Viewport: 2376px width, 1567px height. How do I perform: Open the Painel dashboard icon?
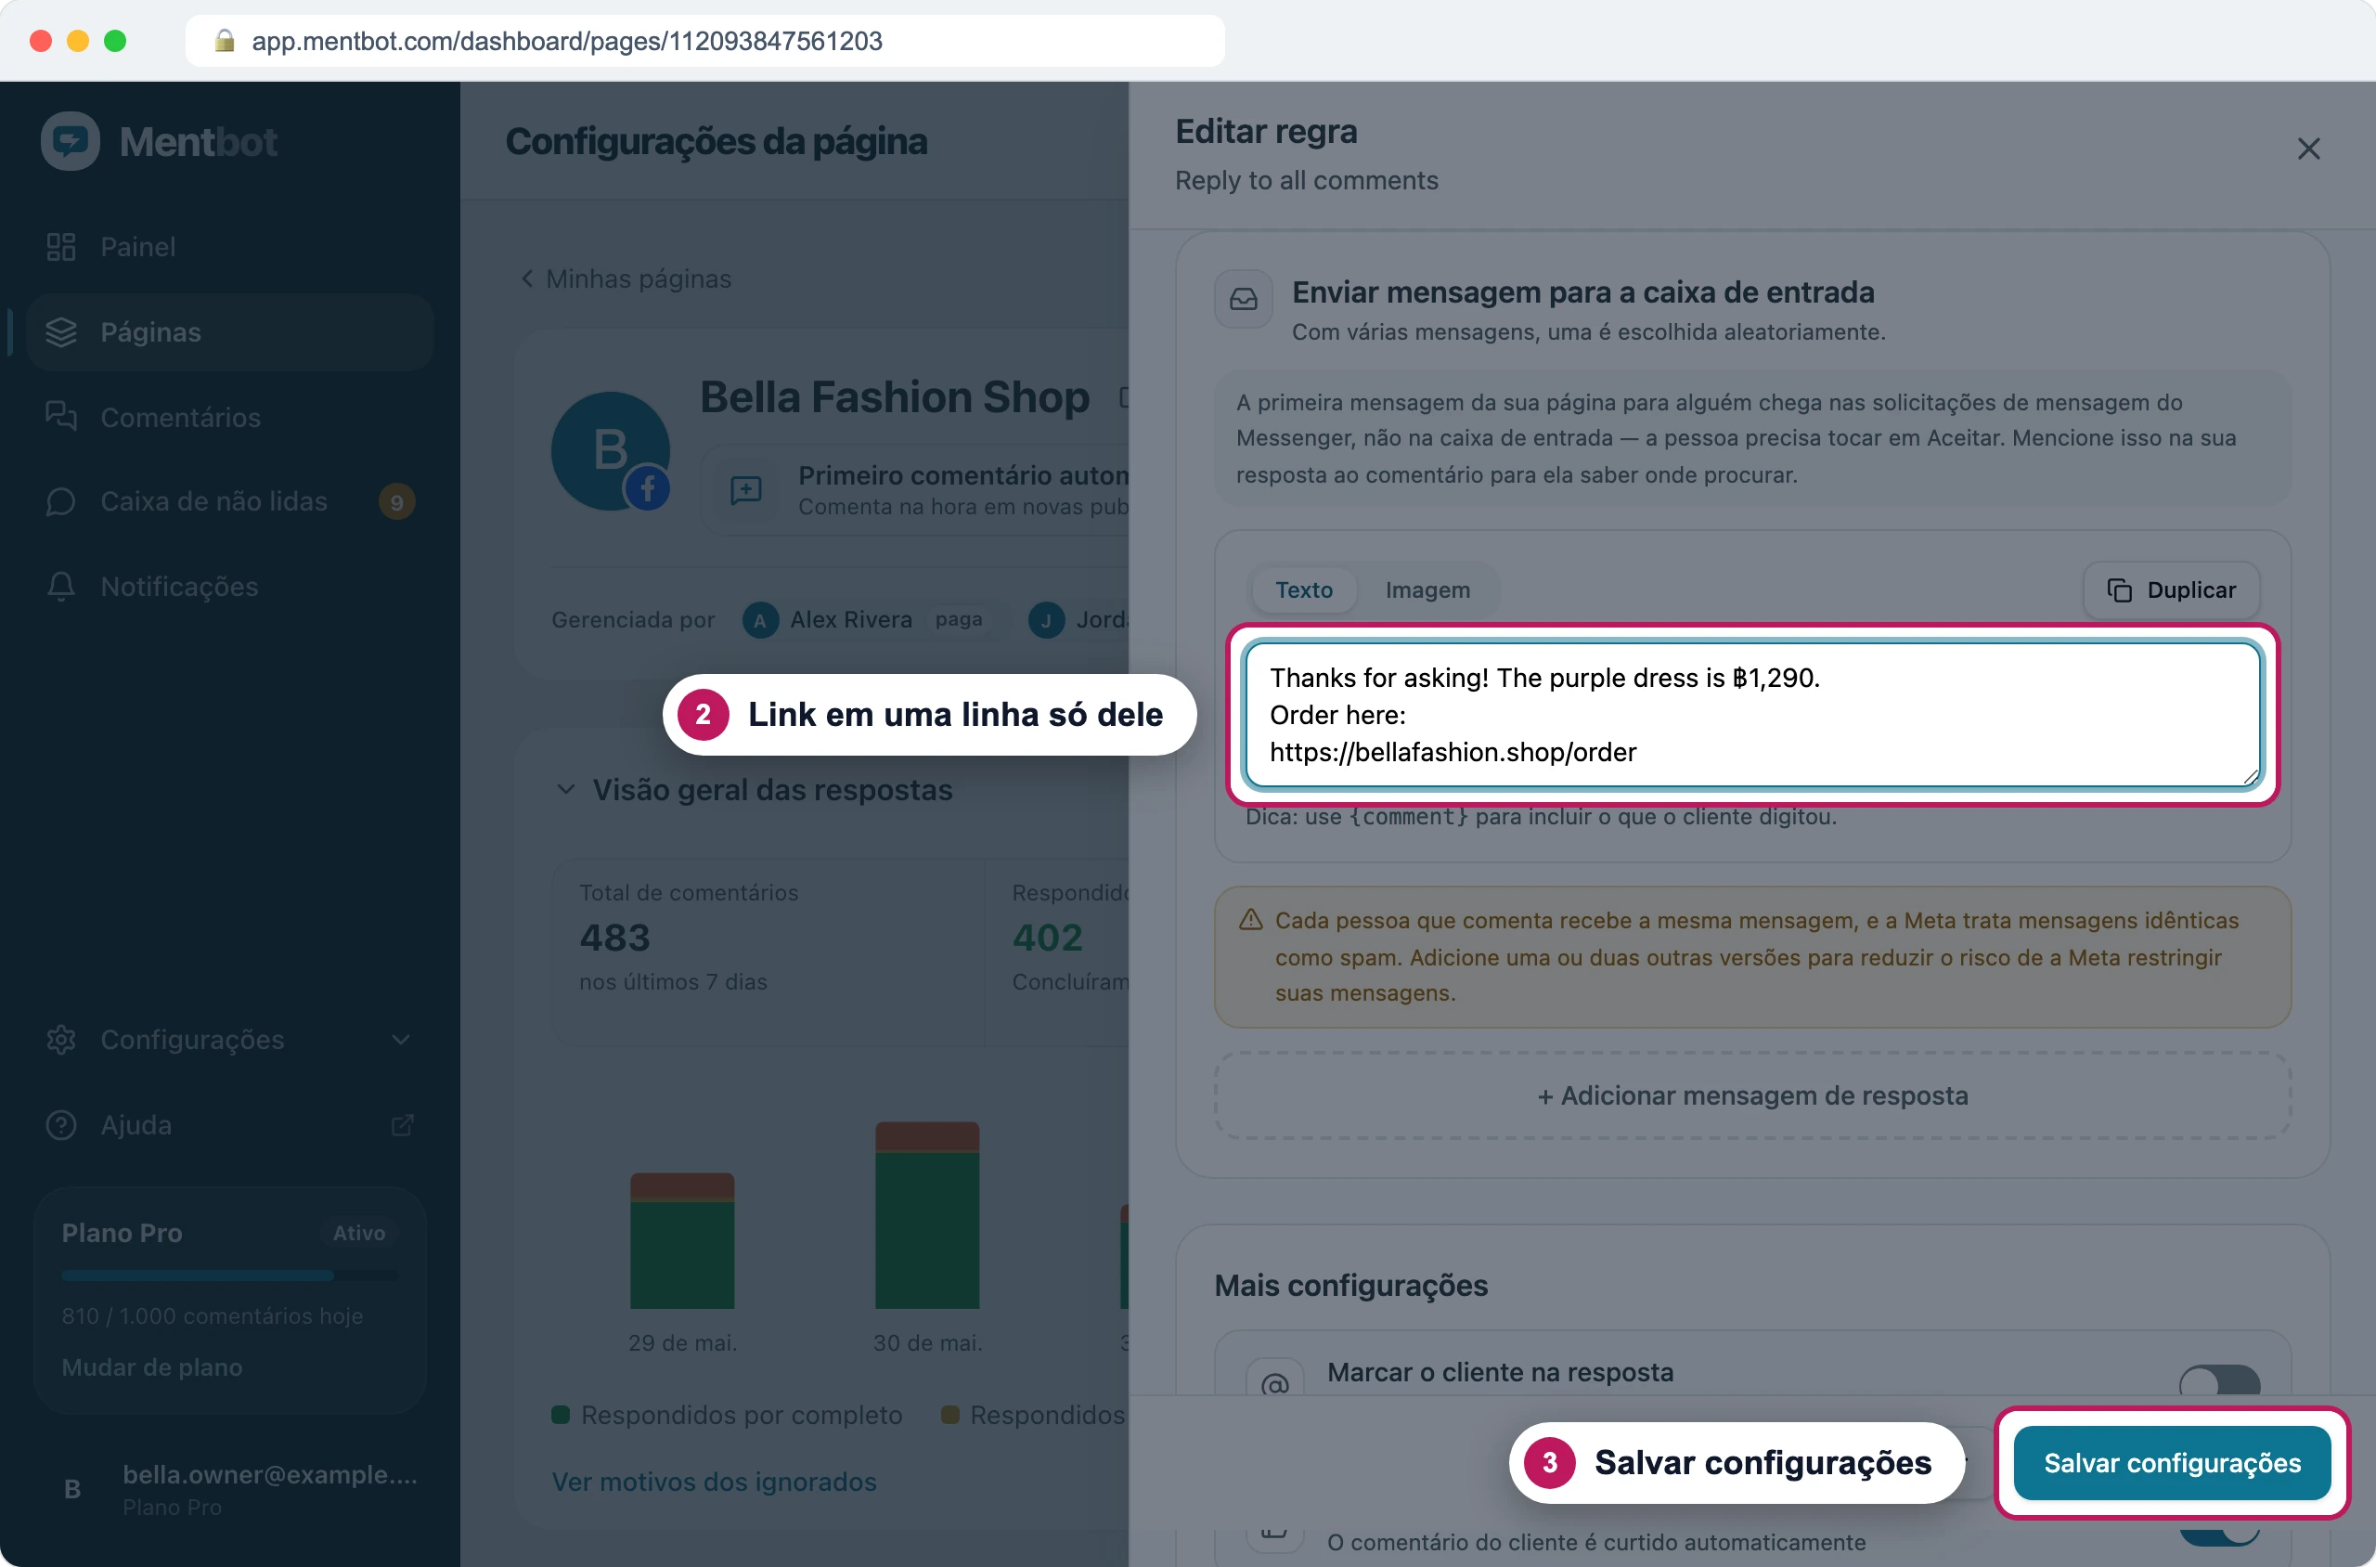pyautogui.click(x=61, y=247)
